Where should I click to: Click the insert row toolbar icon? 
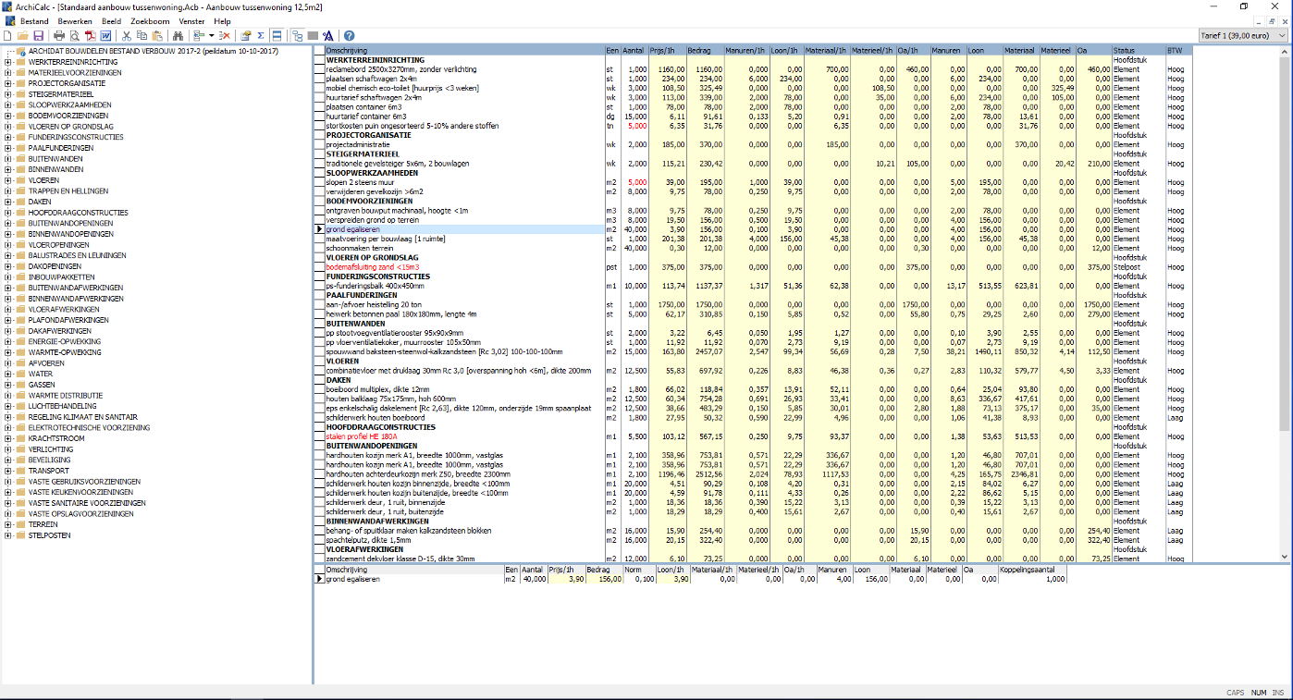199,35
